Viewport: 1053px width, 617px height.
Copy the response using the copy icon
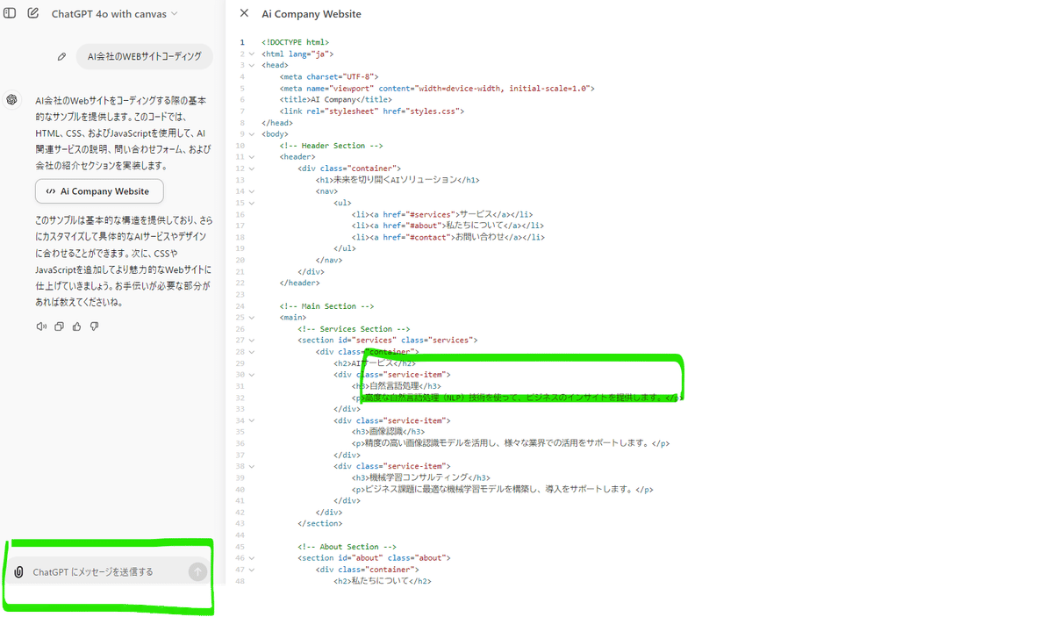(59, 326)
